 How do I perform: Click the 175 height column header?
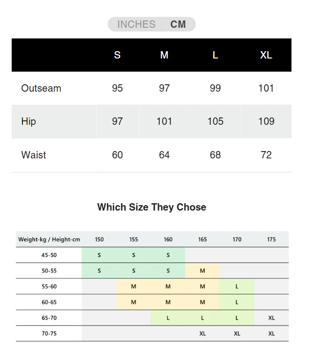[x=272, y=239]
